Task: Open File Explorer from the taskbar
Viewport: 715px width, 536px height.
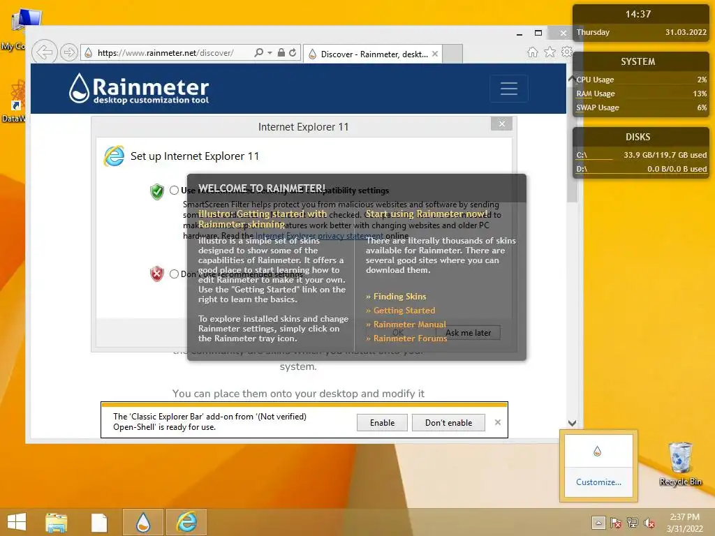Action: 56,522
